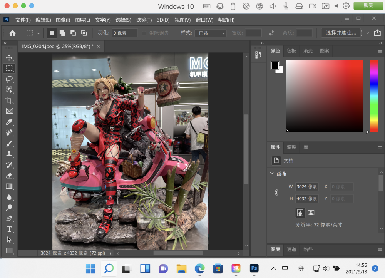Select the Eraser tool
Viewport: 385px width, 278px height.
9,176
